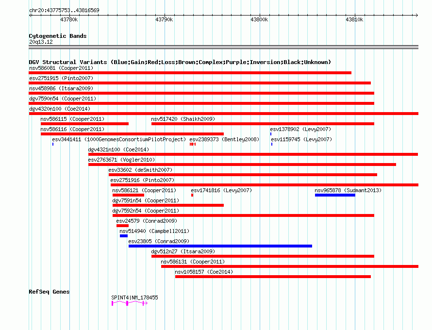Select the esv24579 short red bar
Viewport: 432px width, 330px height.
[x=123, y=226]
